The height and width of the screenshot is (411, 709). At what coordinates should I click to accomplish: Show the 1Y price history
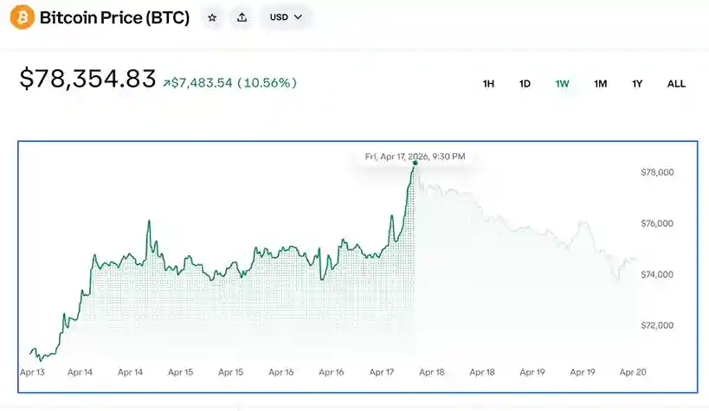pos(637,84)
